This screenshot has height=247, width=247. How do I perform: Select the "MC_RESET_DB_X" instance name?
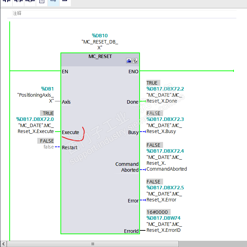pyautogui.click(x=100, y=45)
